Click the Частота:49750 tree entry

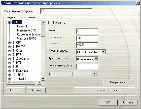[x=27, y=39]
